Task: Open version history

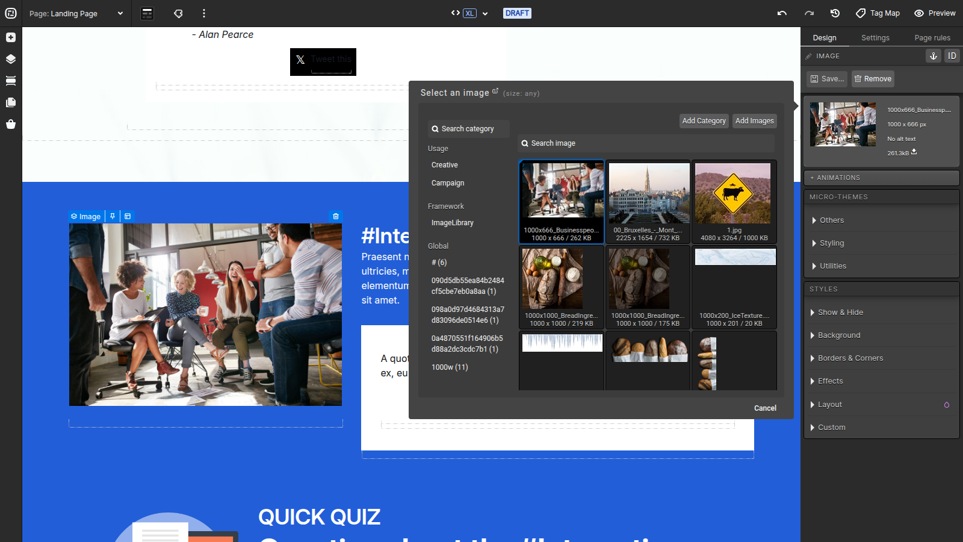Action: click(x=835, y=13)
